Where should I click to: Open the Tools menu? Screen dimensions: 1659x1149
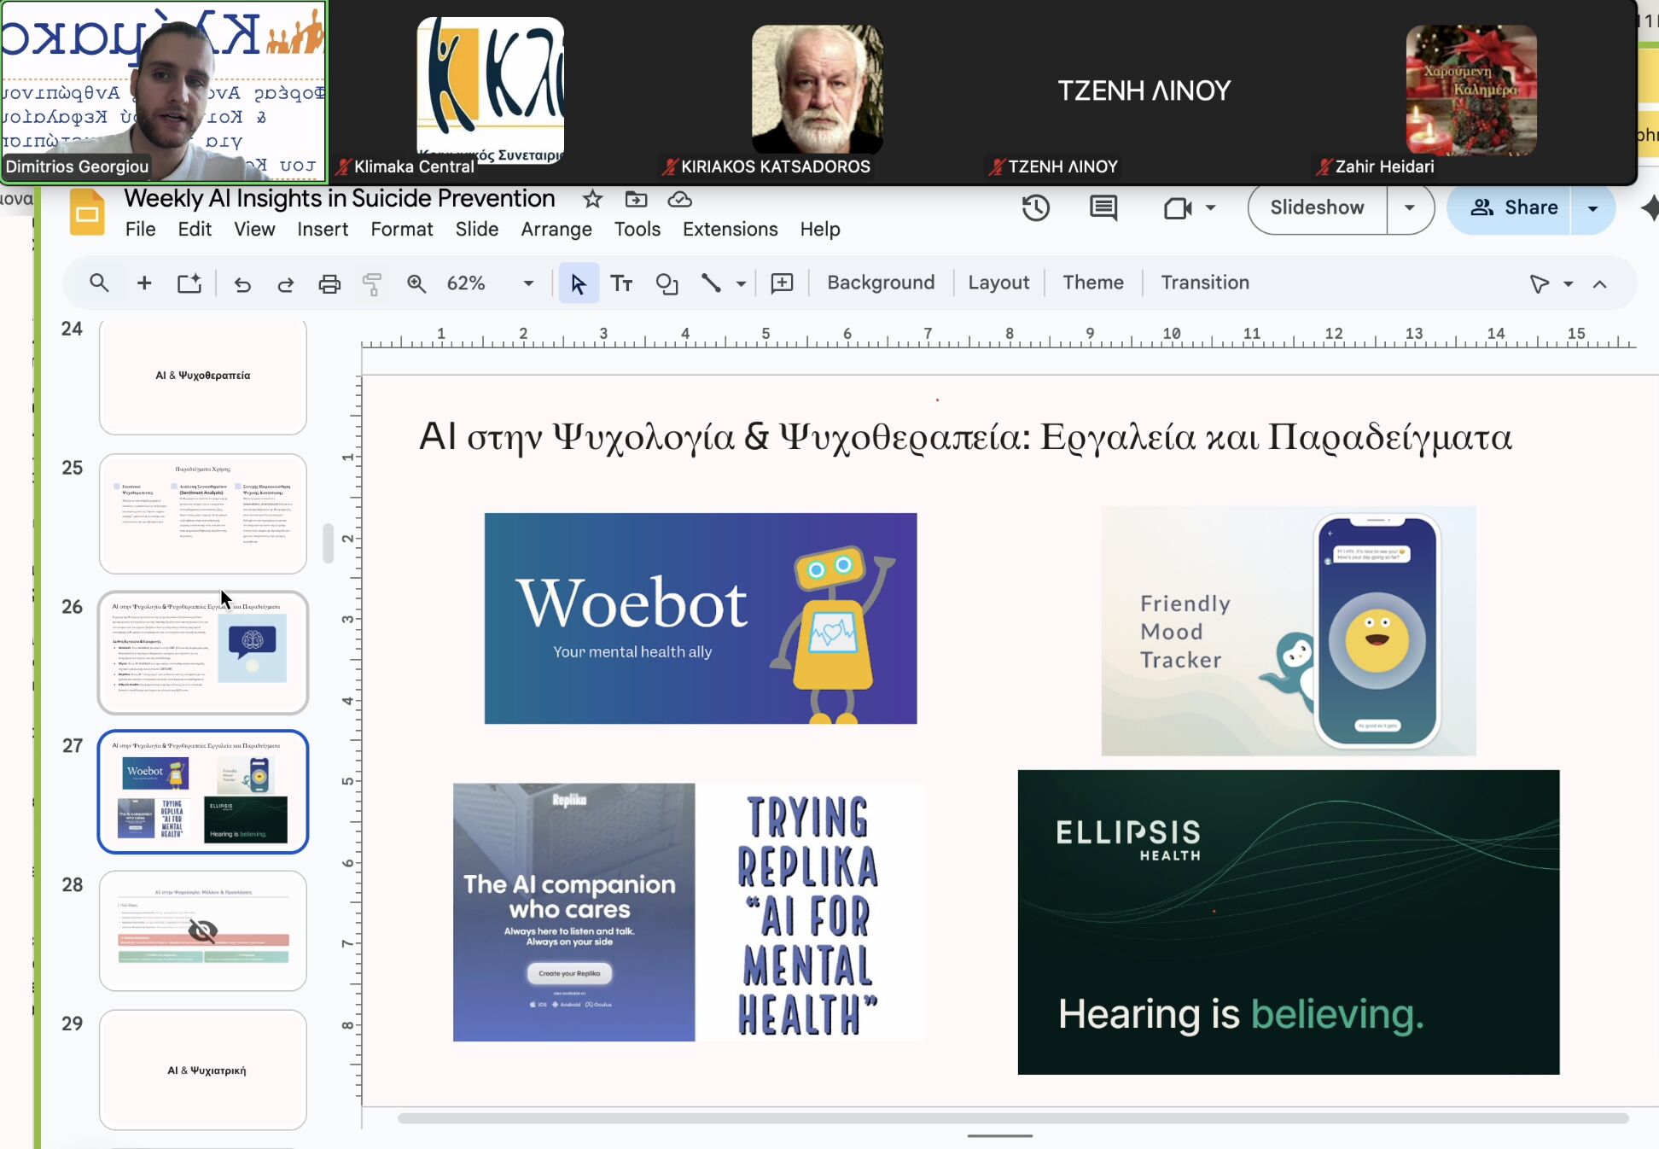coord(637,229)
